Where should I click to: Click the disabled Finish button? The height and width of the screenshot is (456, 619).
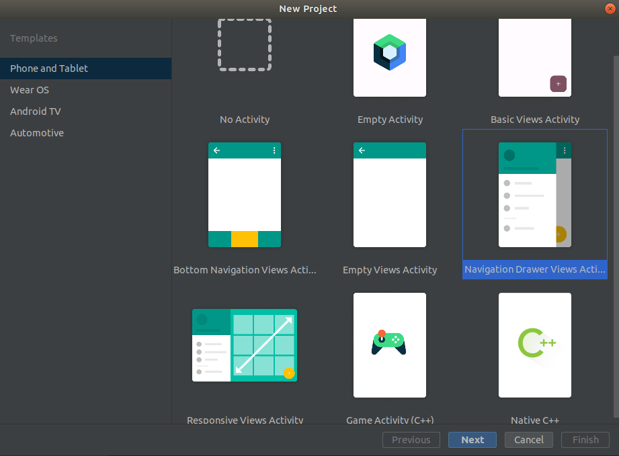point(586,440)
